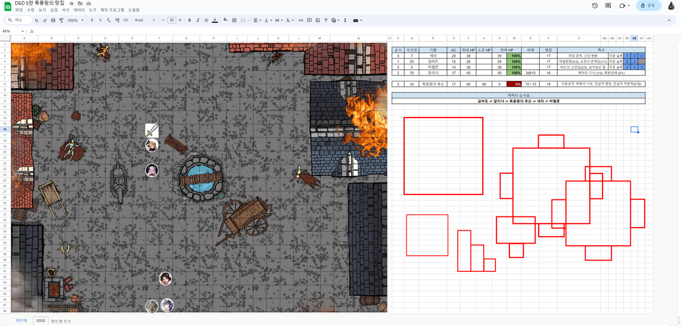Screen dimensions: 682x326
Task: Select the 3d6+5 damage cell
Action: click(530, 73)
